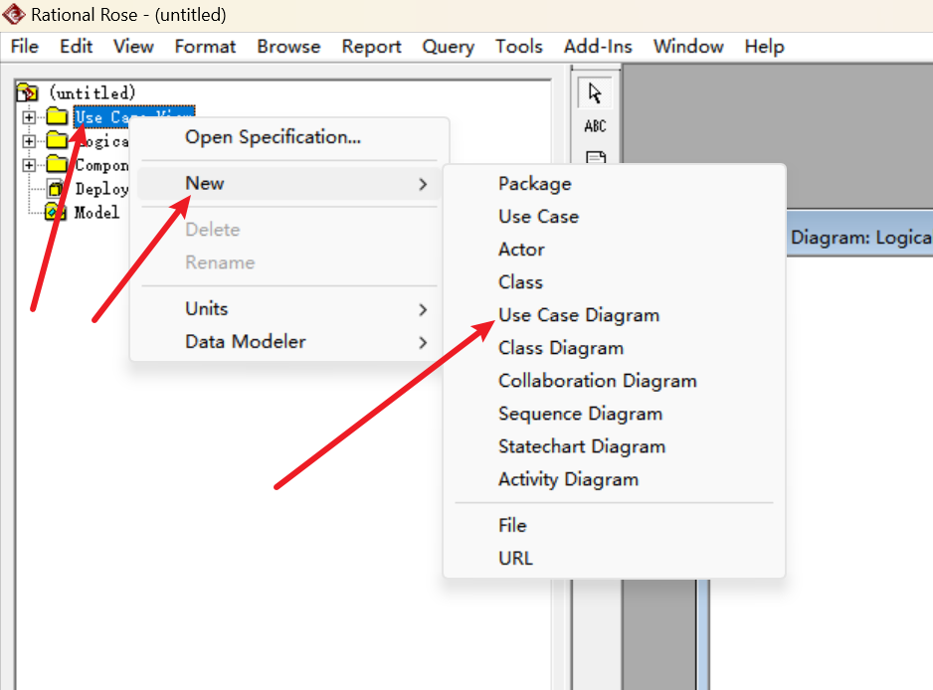The width and height of the screenshot is (933, 690).
Task: Open the Query menu
Action: (x=449, y=47)
